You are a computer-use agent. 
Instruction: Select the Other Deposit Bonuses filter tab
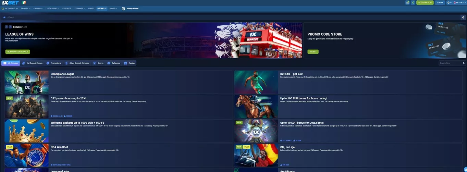pos(77,63)
